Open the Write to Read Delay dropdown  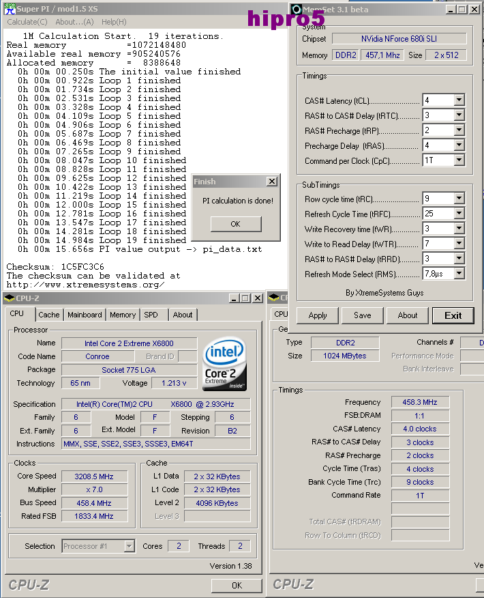459,243
